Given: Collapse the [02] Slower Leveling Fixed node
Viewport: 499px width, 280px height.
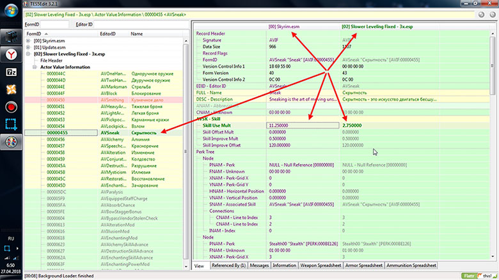Looking at the screenshot, I should [x=28, y=54].
